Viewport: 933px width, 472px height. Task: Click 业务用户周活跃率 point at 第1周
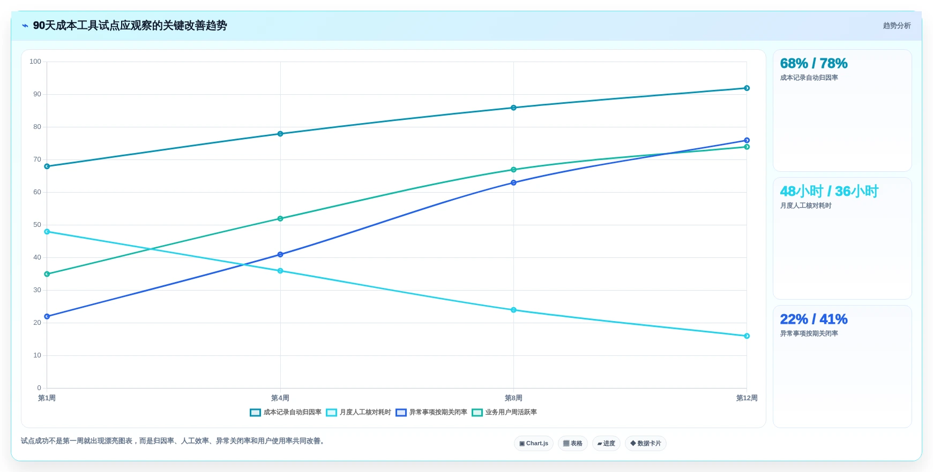(x=47, y=274)
